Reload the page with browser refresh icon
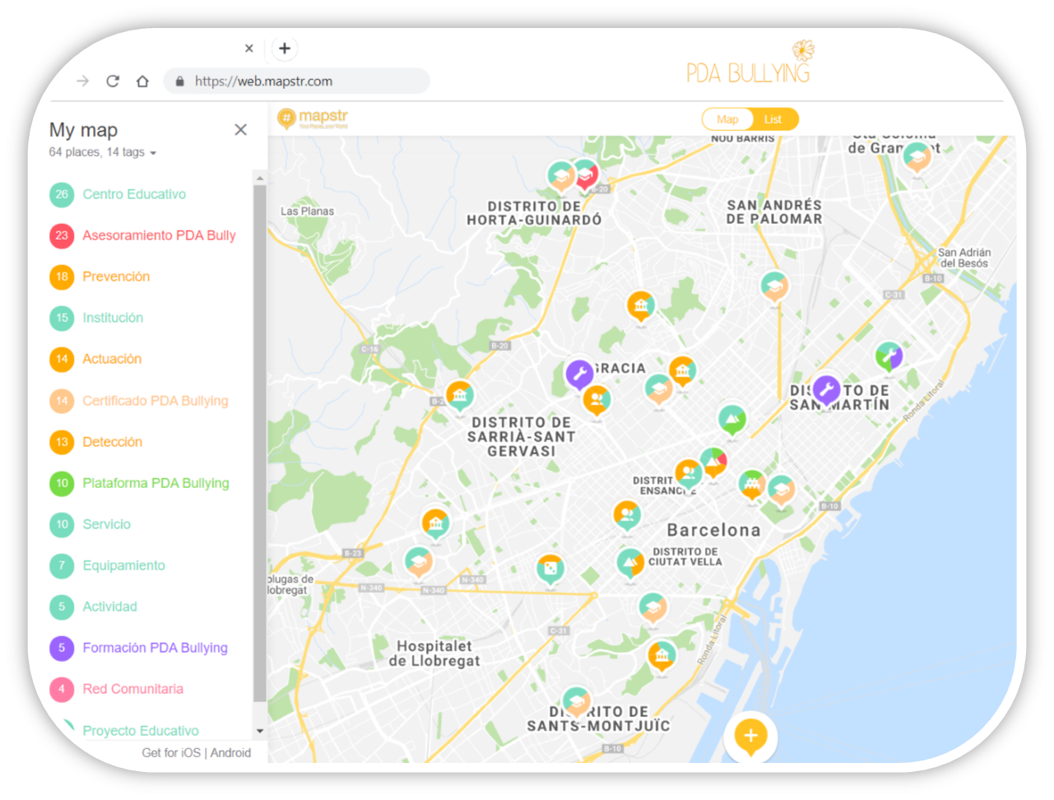The height and width of the screenshot is (800, 1054). click(x=113, y=81)
